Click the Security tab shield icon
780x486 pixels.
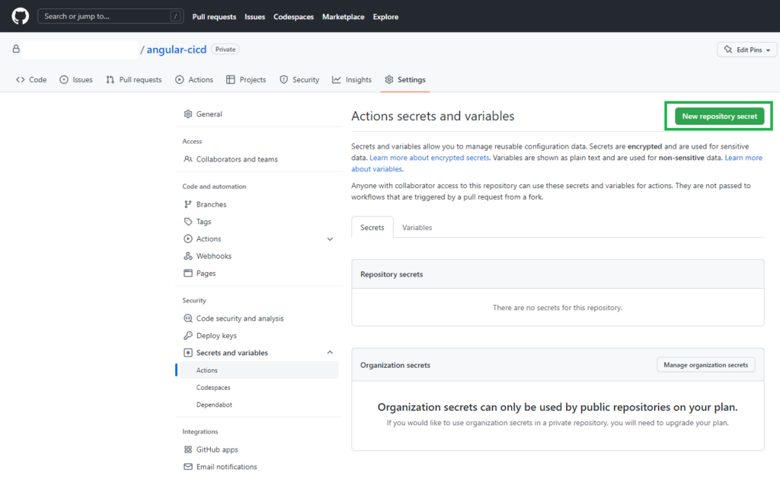(x=283, y=79)
